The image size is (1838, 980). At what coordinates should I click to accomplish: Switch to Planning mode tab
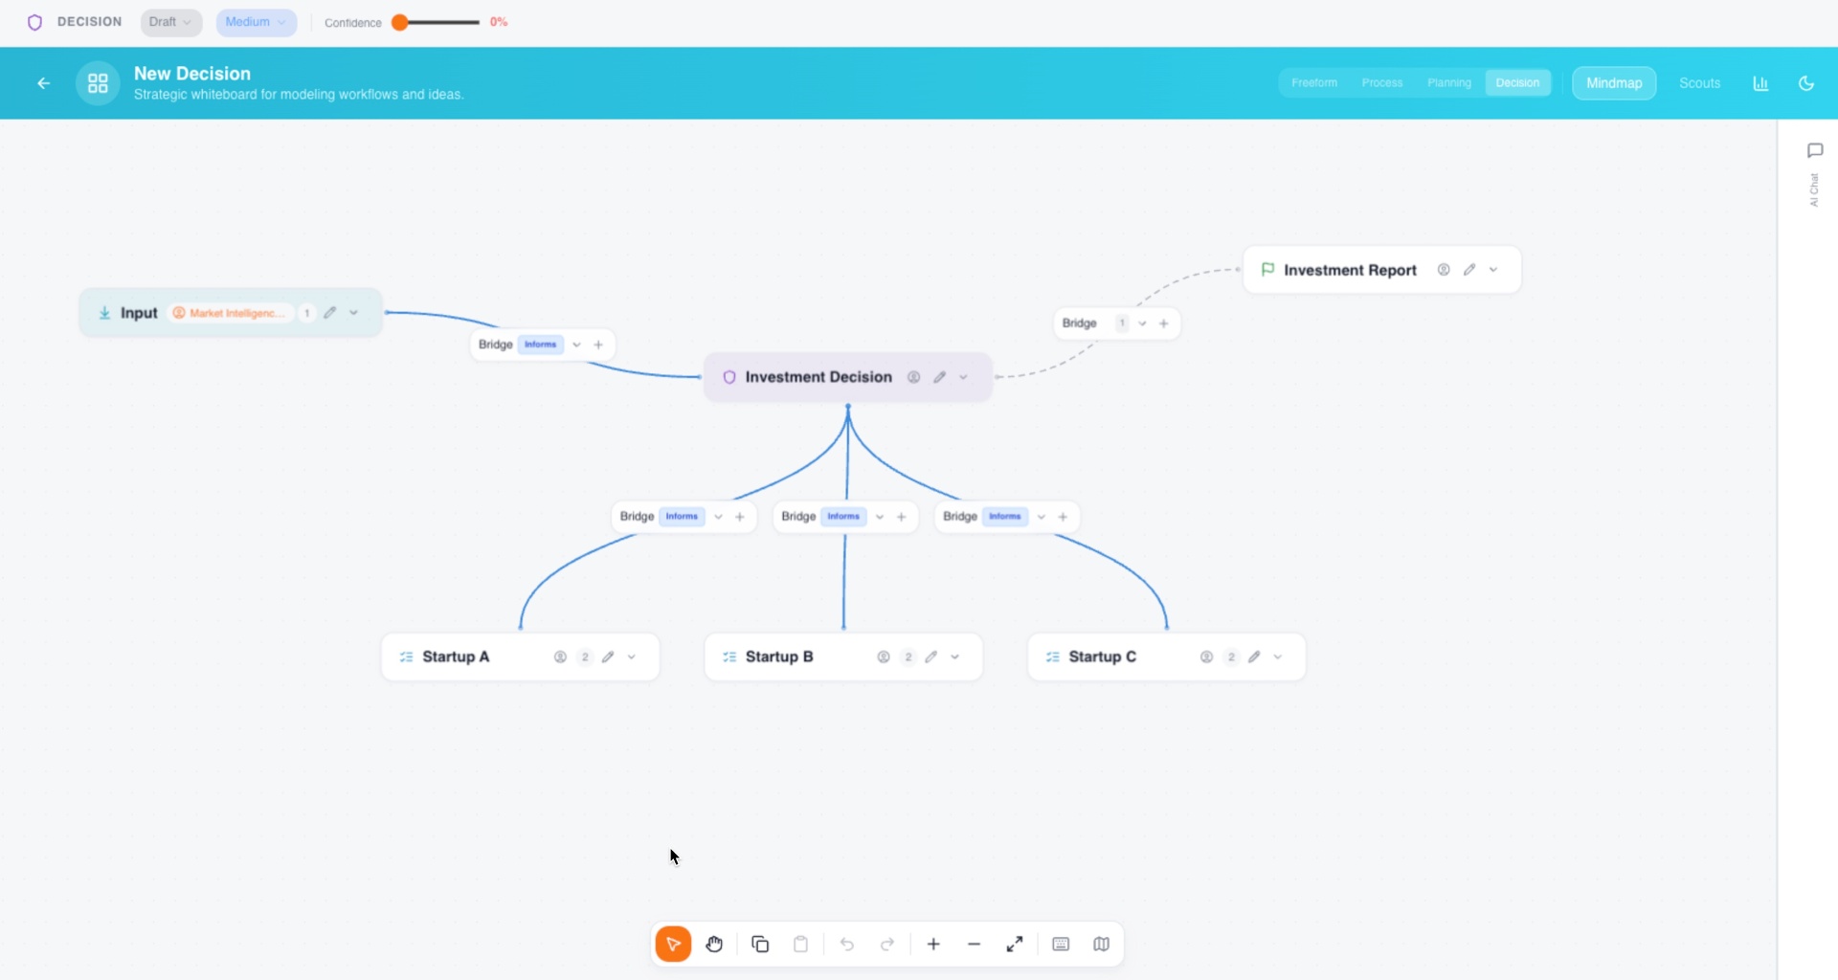click(x=1449, y=83)
